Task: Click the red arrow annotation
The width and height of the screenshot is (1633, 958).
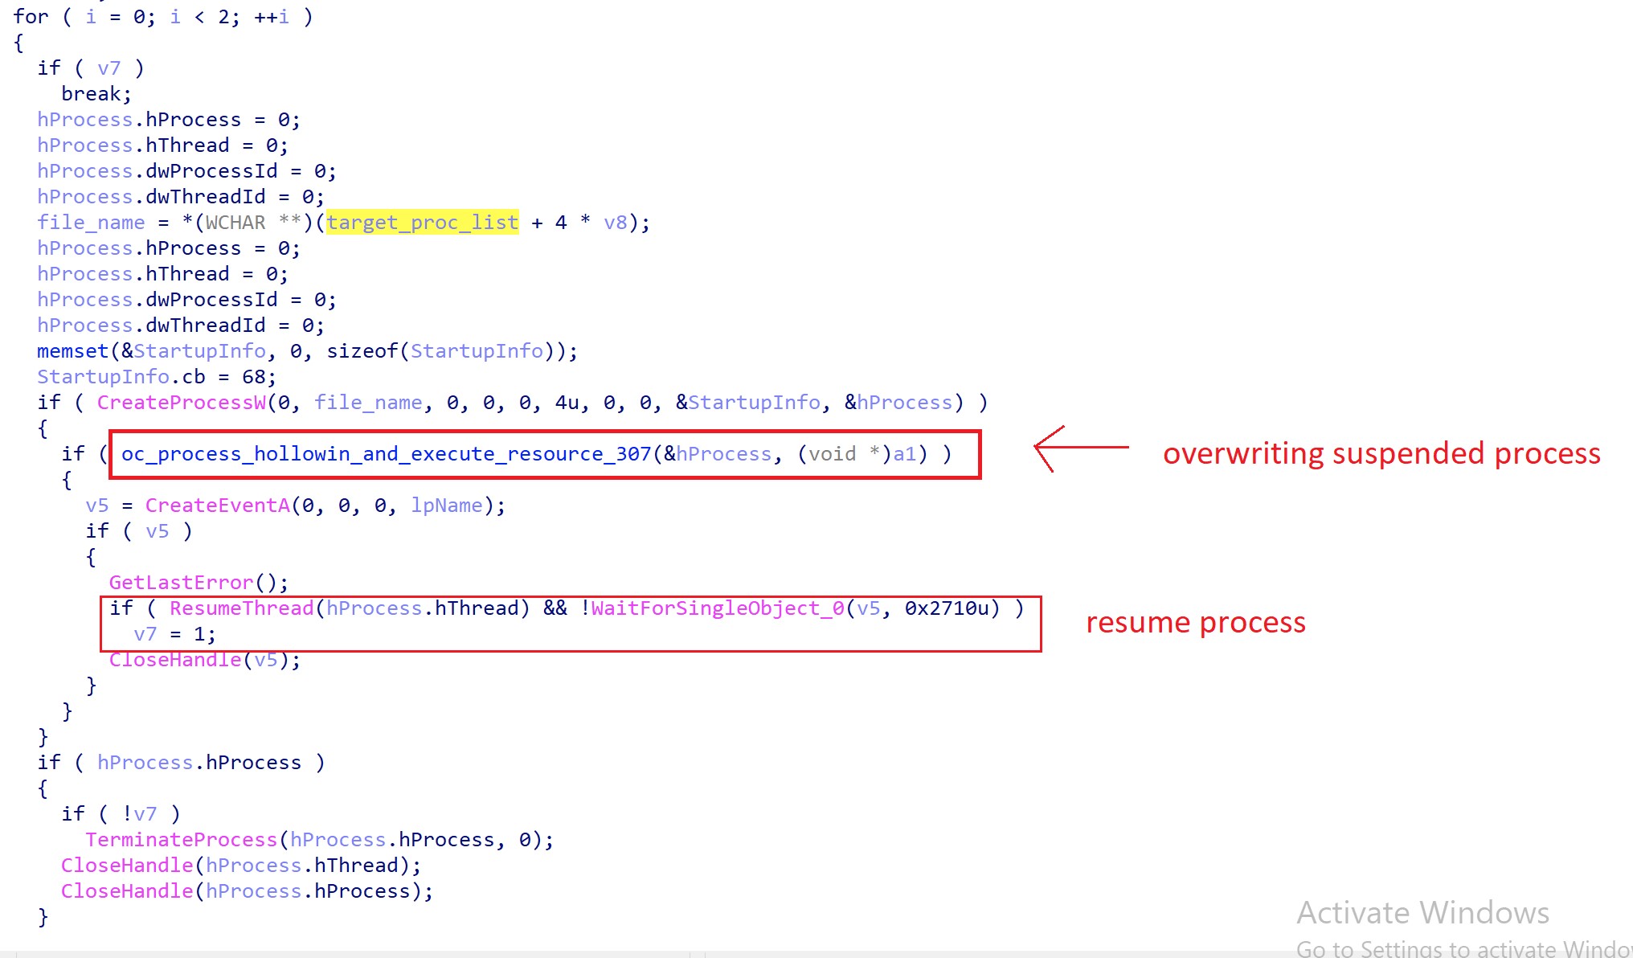Action: click(1081, 448)
